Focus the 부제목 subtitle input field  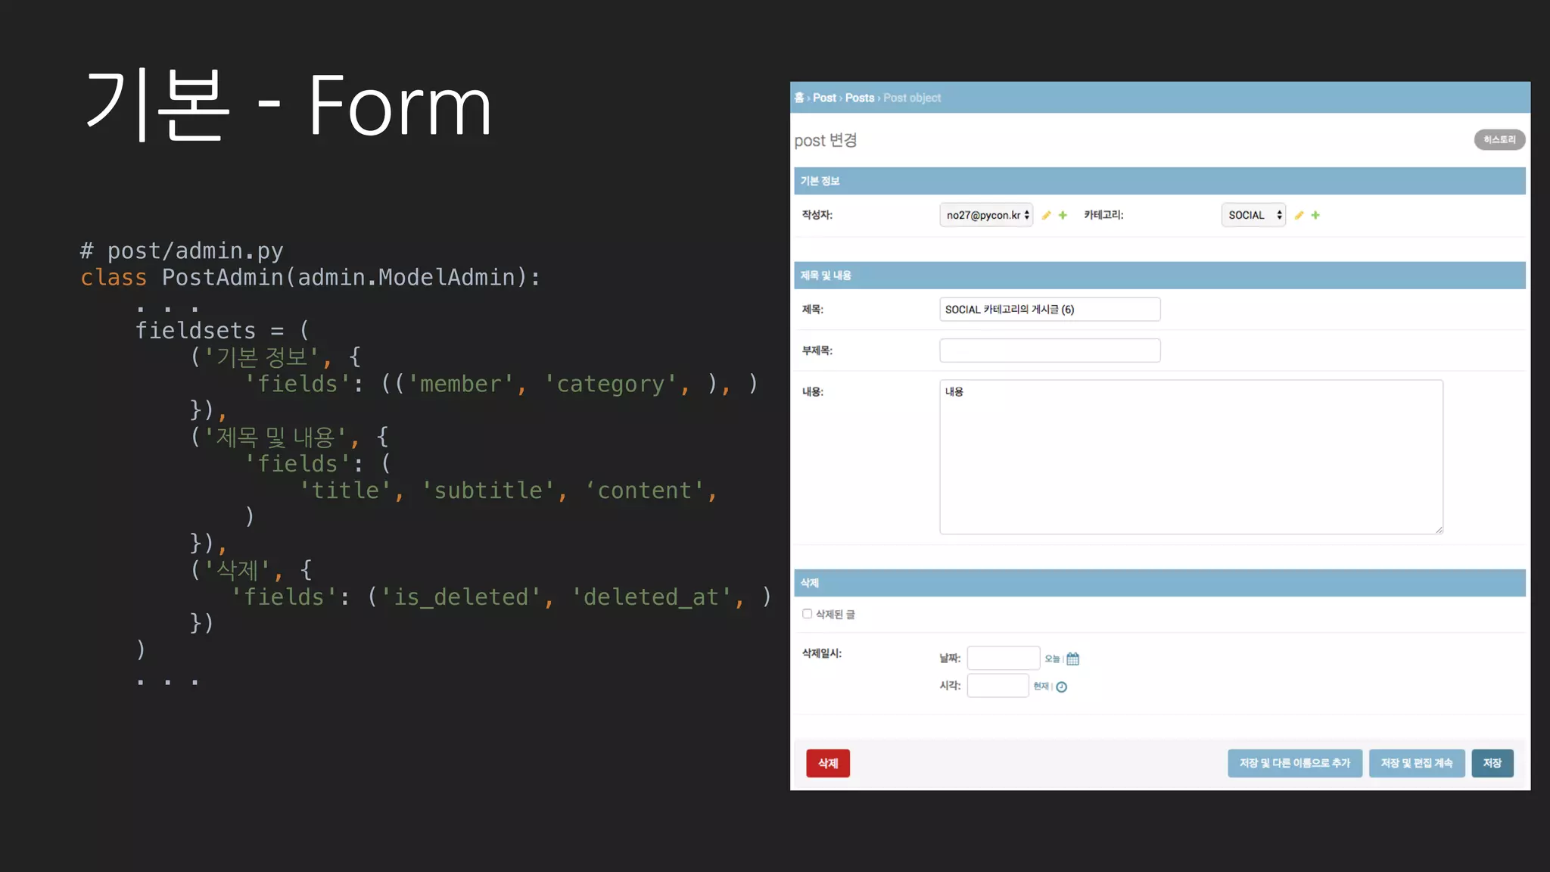[1049, 350]
